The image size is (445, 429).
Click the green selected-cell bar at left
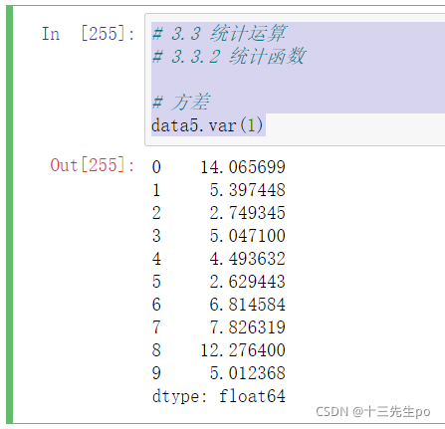tap(9, 215)
